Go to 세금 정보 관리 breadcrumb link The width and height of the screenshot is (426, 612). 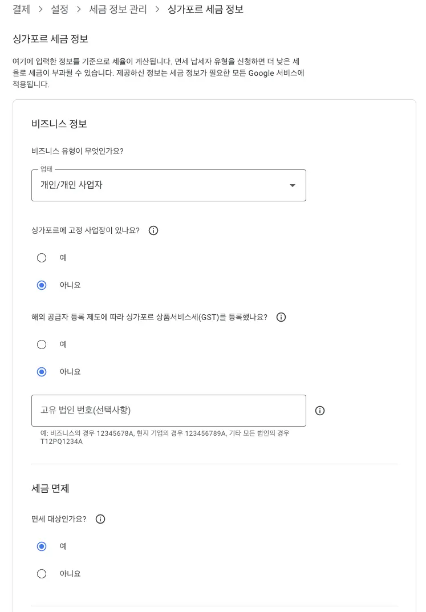pos(117,10)
